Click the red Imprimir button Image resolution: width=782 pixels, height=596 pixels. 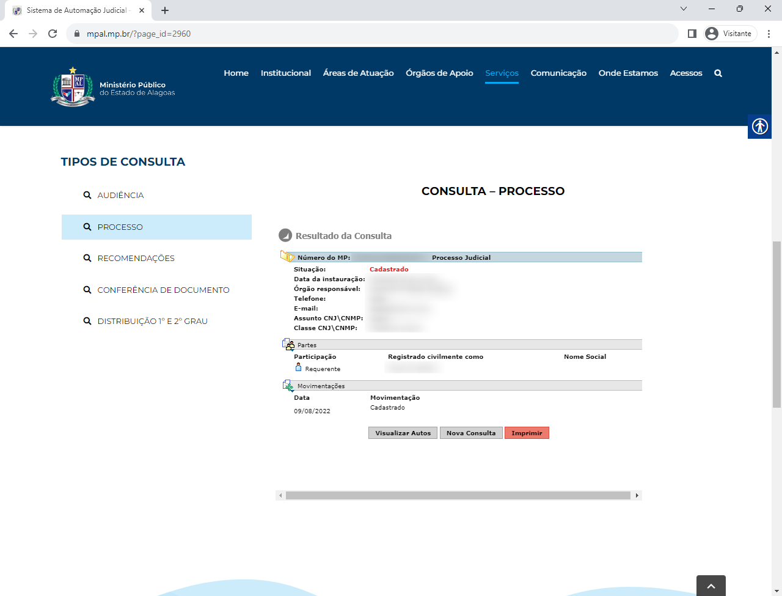tap(527, 433)
